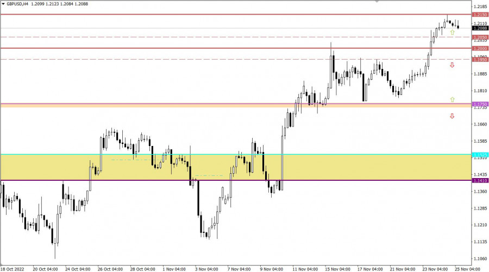Select the 1.2000 red level price label
The height and width of the screenshot is (272, 489).
pyautogui.click(x=480, y=48)
